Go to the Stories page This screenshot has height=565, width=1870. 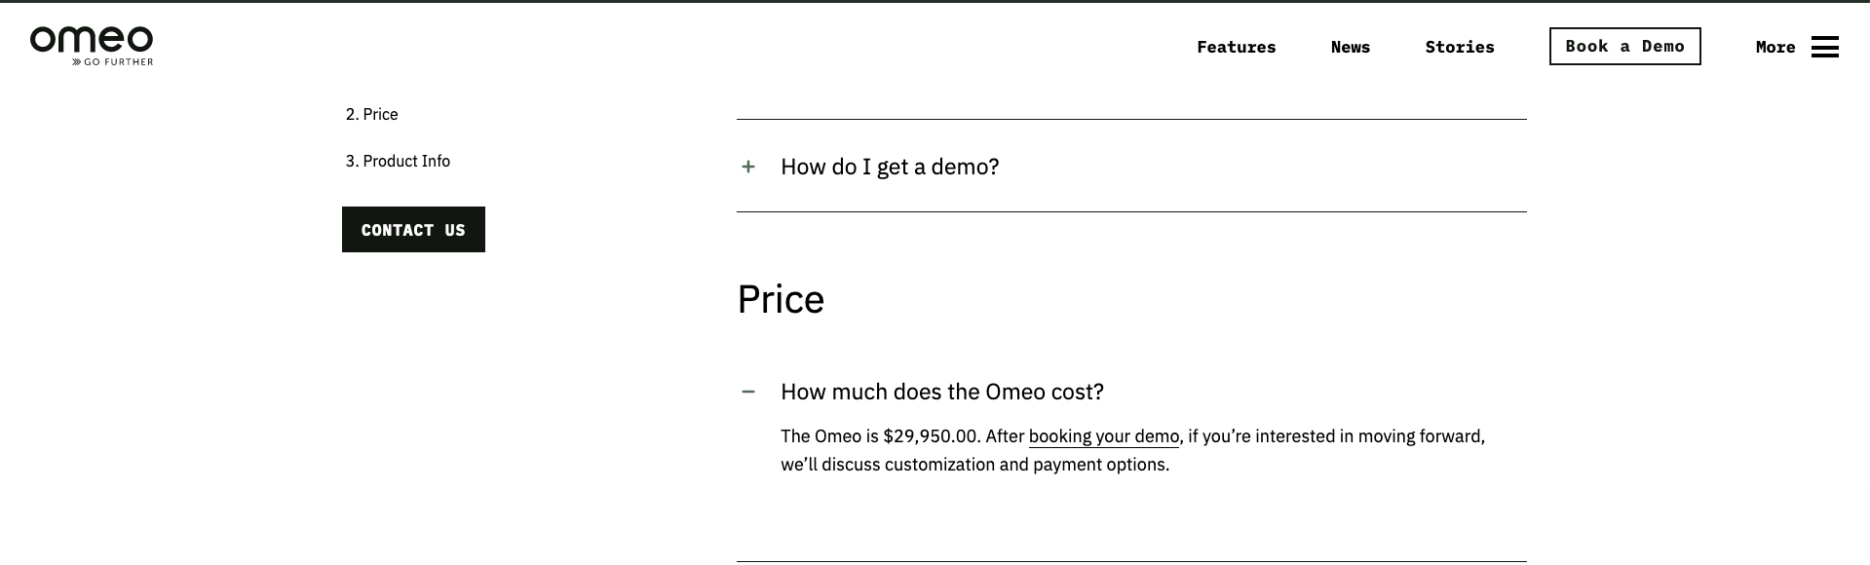[x=1459, y=47]
